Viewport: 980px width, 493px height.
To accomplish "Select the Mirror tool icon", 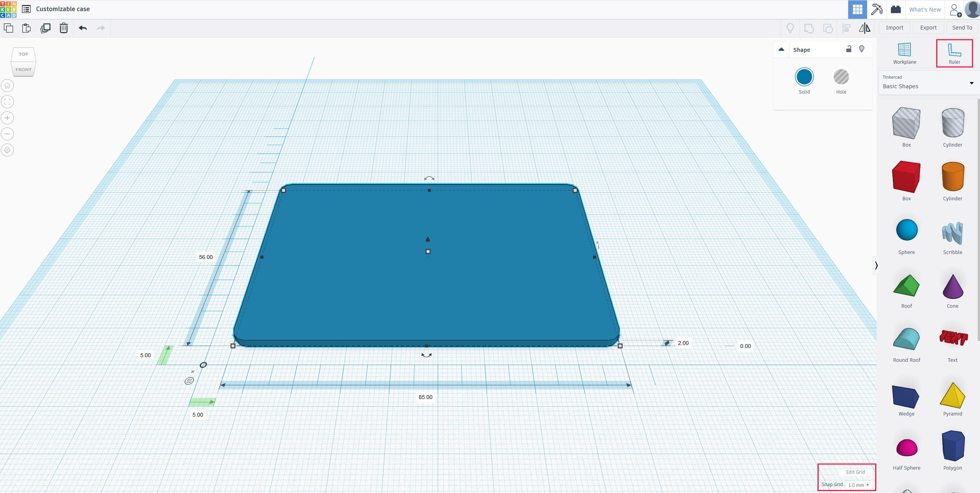I will point(866,28).
